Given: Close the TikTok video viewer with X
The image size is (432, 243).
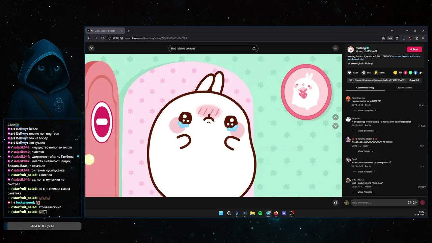Looking at the screenshot, I should pyautogui.click(x=91, y=48).
